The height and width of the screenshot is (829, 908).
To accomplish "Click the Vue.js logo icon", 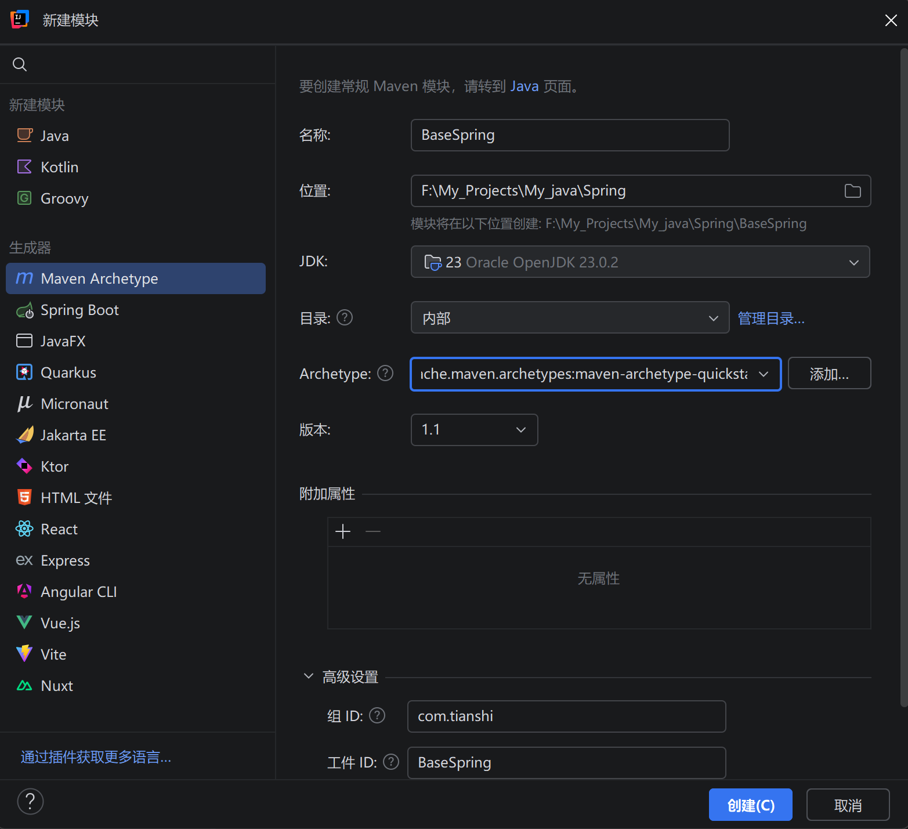I will [x=24, y=622].
